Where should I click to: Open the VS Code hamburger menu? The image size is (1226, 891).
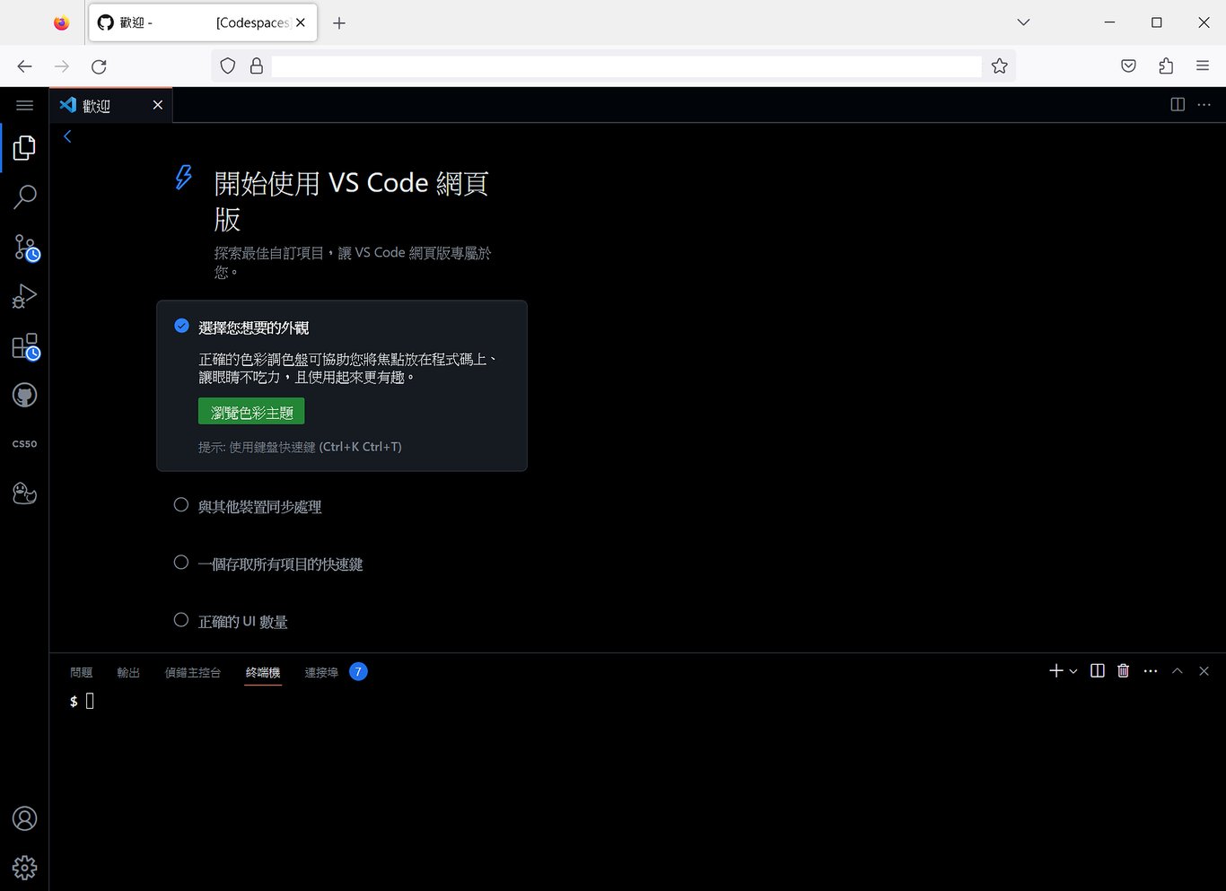tap(24, 105)
